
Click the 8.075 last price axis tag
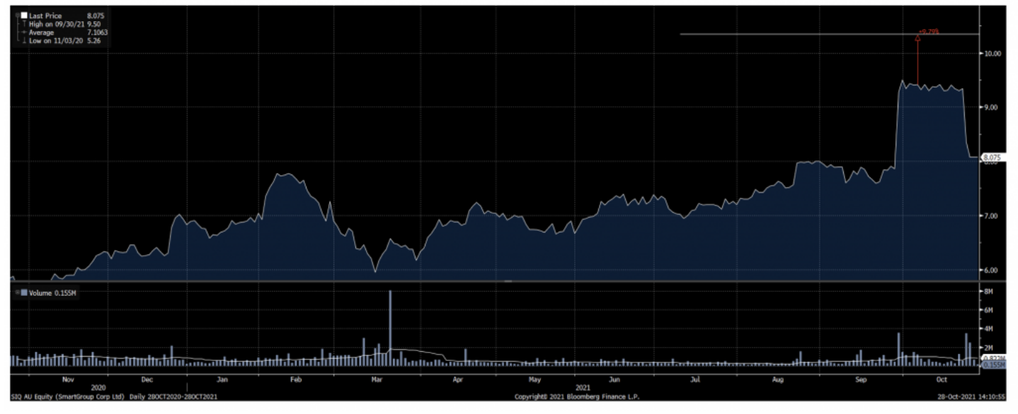pyautogui.click(x=993, y=158)
